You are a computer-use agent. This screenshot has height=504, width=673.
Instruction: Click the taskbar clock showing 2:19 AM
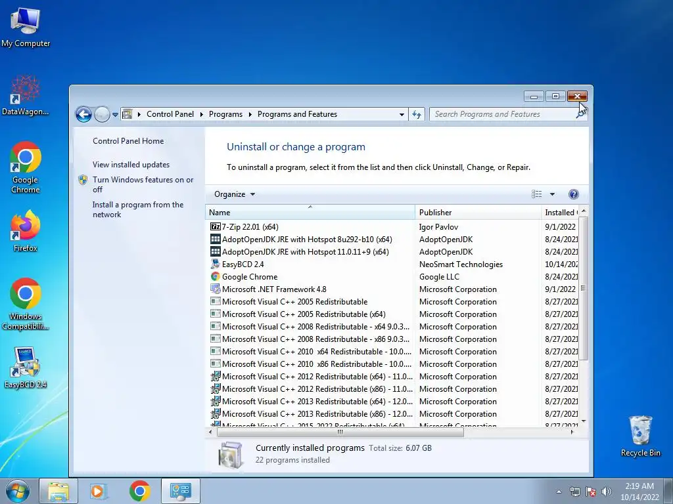(x=639, y=492)
